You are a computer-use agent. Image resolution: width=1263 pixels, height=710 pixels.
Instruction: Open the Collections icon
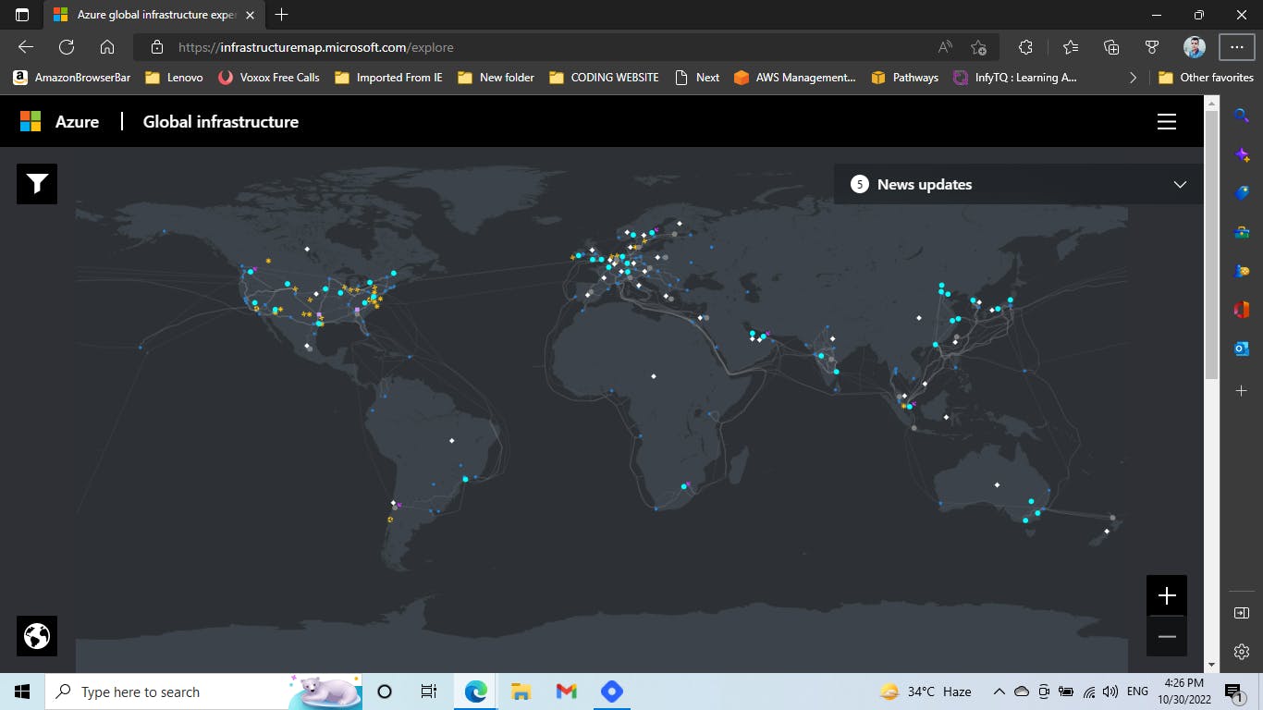point(1111,47)
